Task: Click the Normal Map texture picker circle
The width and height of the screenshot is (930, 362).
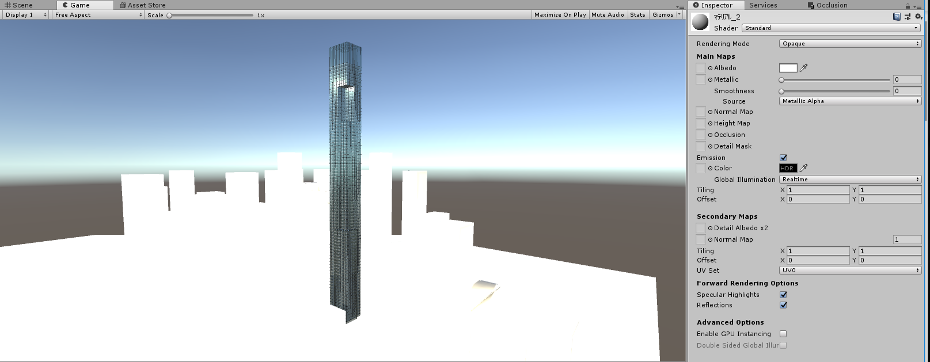Action: 711,112
